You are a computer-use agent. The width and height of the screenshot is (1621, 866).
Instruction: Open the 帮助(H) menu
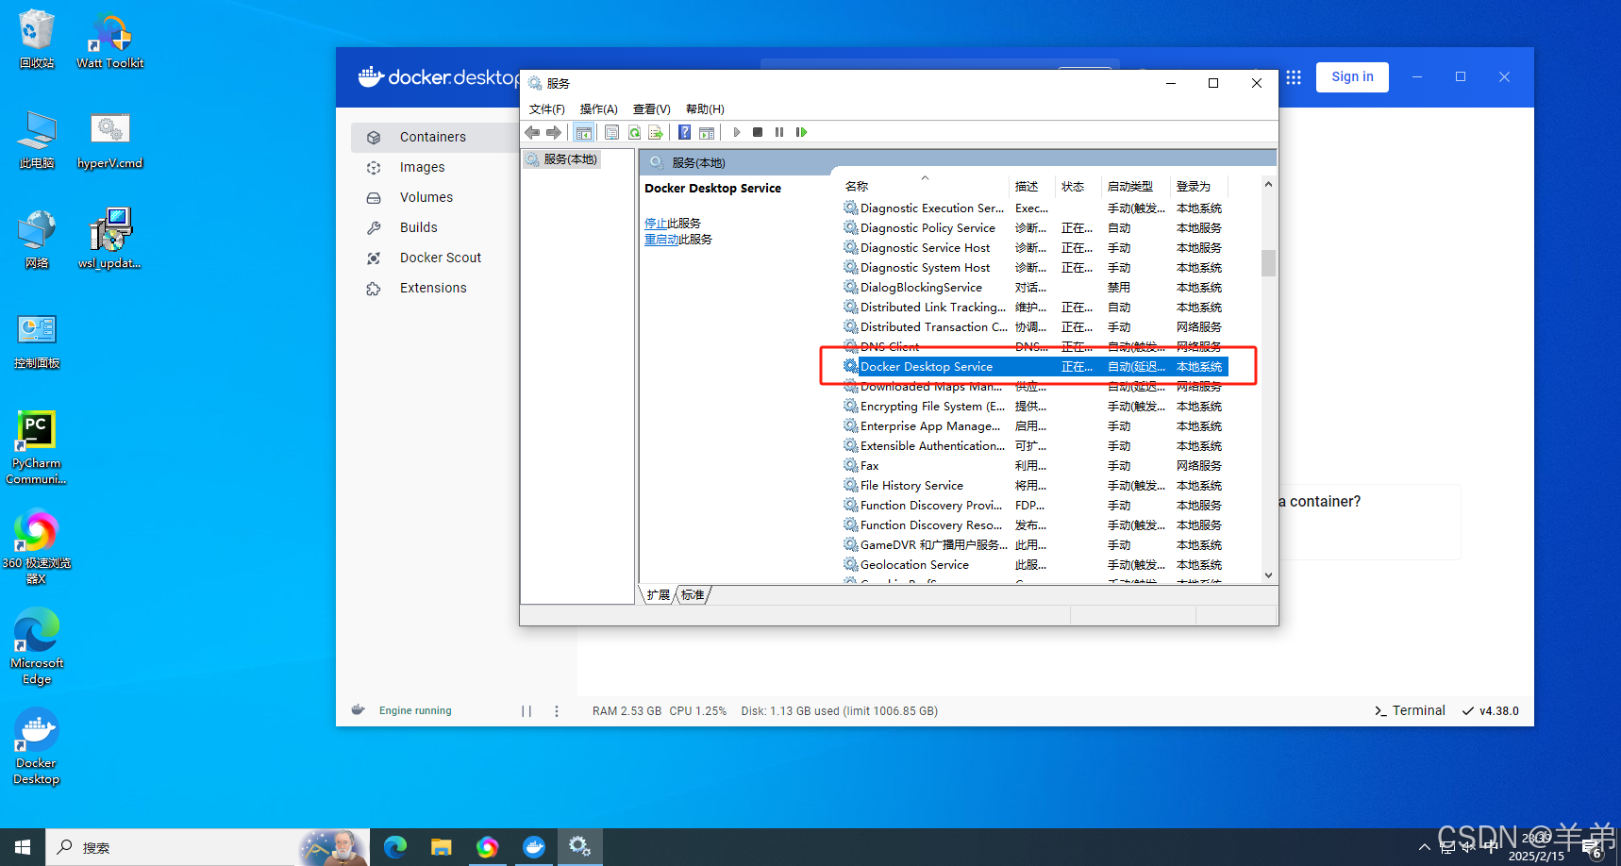tap(705, 109)
